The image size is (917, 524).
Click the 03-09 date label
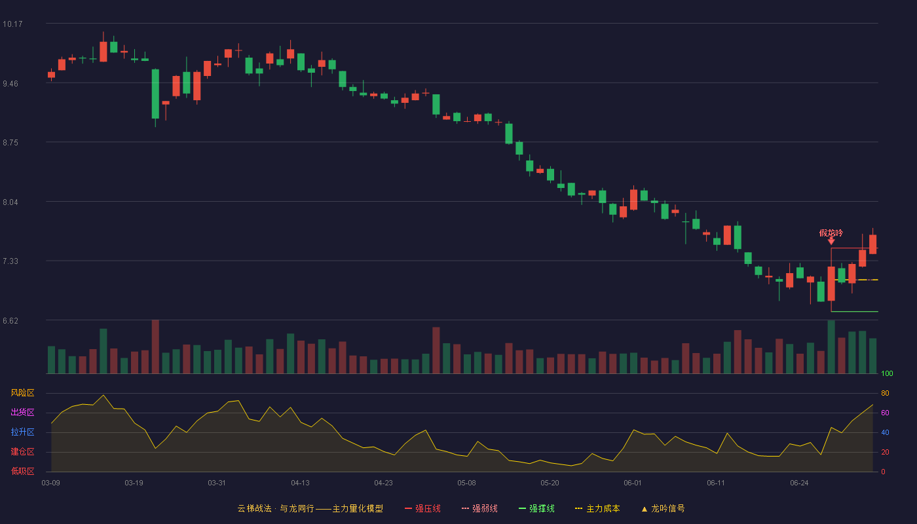coord(50,483)
